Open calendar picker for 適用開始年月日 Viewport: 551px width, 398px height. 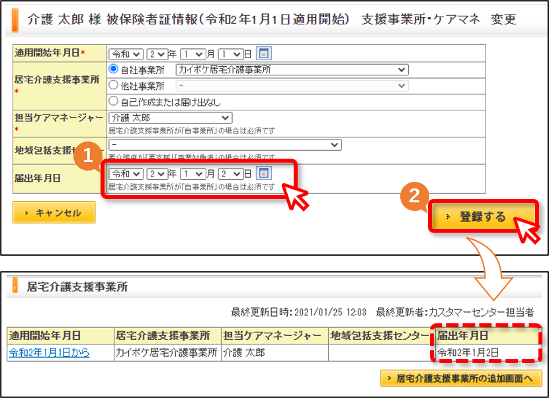(263, 54)
